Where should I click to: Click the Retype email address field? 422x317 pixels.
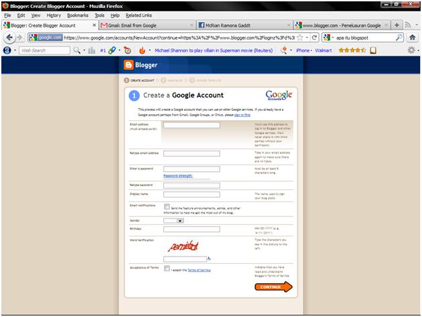click(x=192, y=153)
